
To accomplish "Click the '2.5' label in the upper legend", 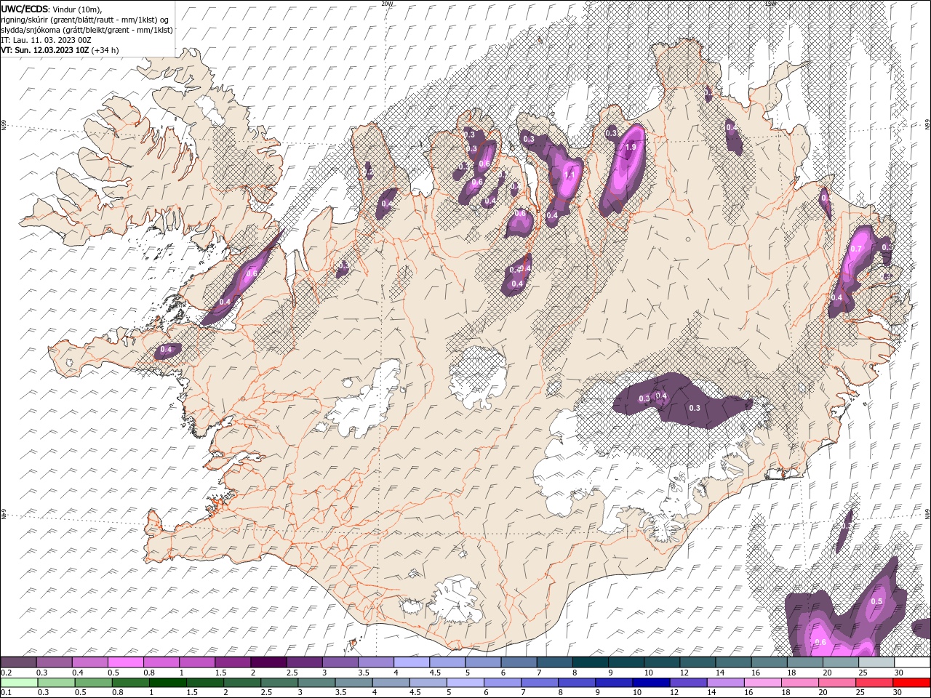I will point(292,673).
